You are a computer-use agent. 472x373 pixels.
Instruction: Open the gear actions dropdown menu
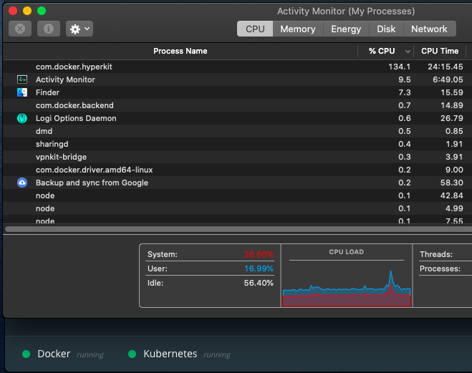click(x=80, y=29)
